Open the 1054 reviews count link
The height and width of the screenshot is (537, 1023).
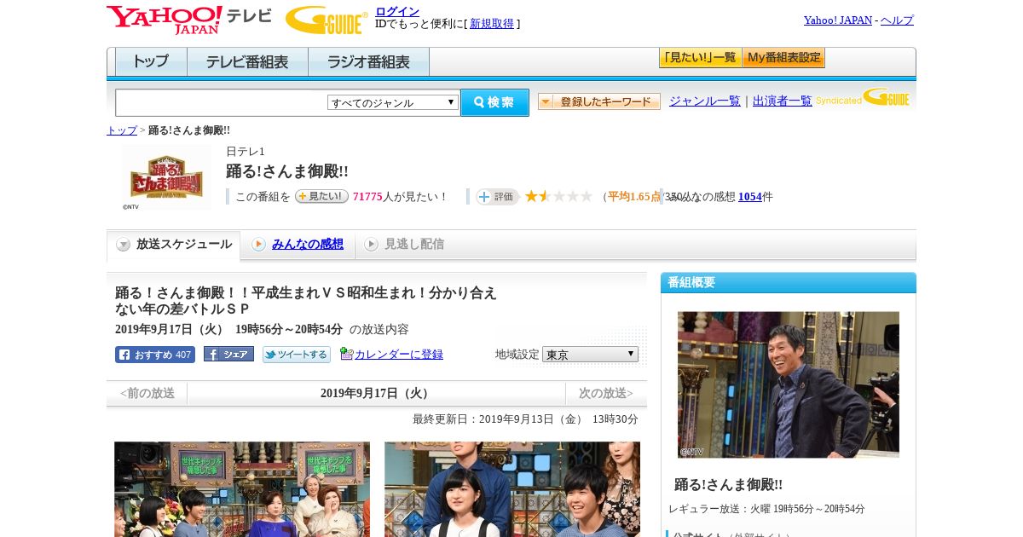click(750, 196)
